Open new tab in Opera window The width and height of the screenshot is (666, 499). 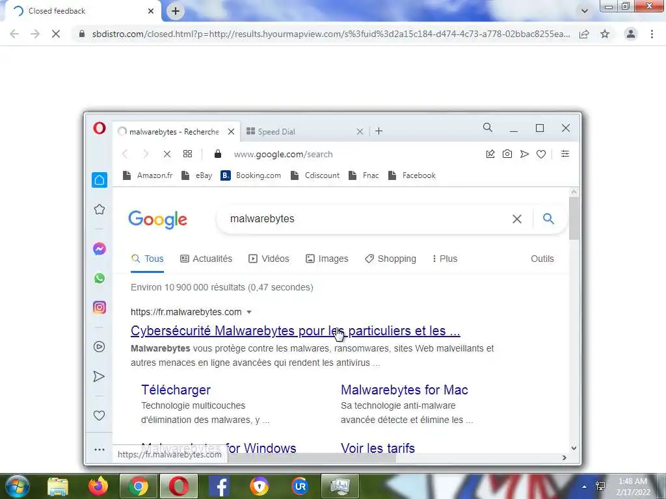point(379,131)
